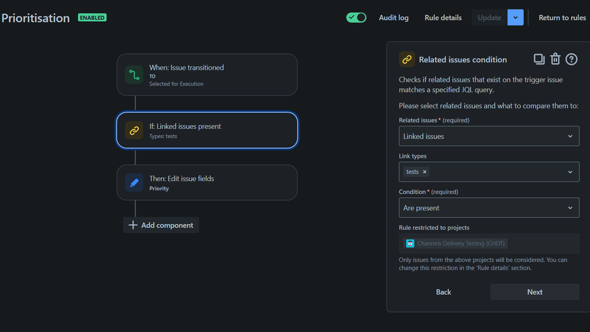Viewport: 590px width, 332px height.
Task: Click the 'Priority' field label in action card
Action: pos(159,188)
